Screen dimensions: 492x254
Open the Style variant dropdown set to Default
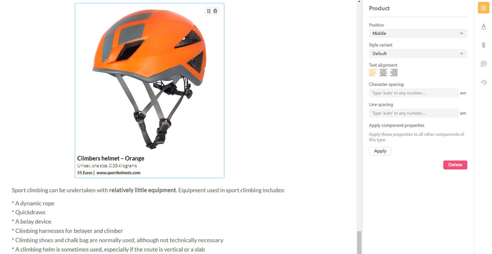coord(418,53)
